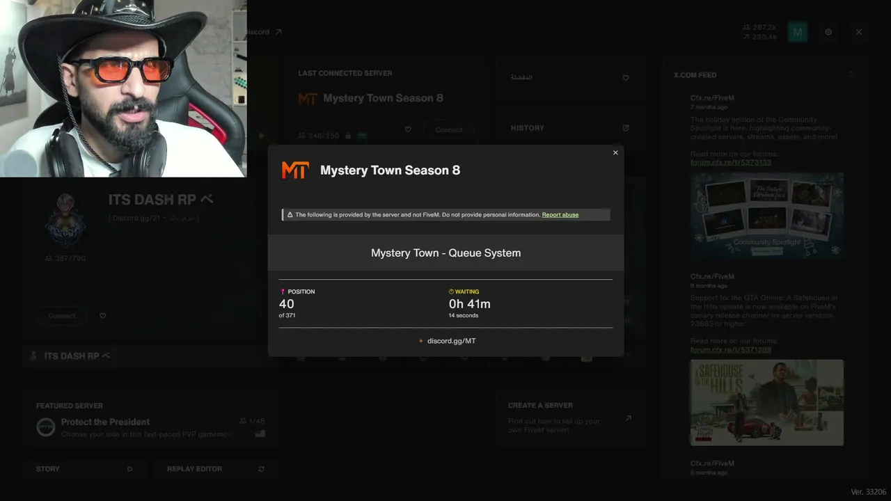Close the Mystery Town queue dialog
Screen dimensions: 891x501
pyautogui.click(x=615, y=153)
